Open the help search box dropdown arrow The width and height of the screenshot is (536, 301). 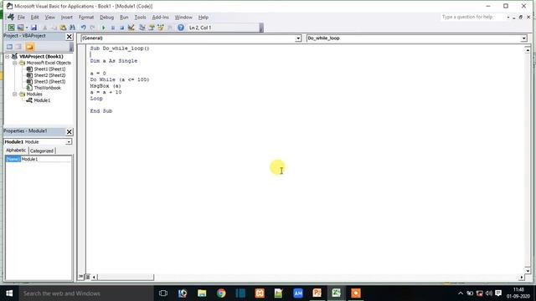tap(508, 17)
